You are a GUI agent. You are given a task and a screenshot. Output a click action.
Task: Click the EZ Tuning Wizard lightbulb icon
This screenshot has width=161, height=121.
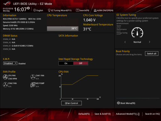click(x=49, y=10)
